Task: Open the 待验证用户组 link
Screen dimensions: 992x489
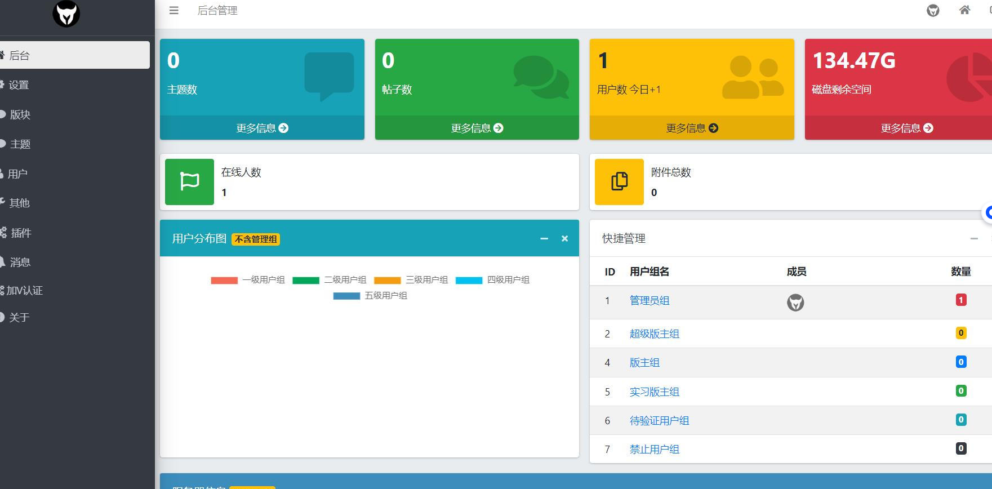Action: (x=660, y=420)
